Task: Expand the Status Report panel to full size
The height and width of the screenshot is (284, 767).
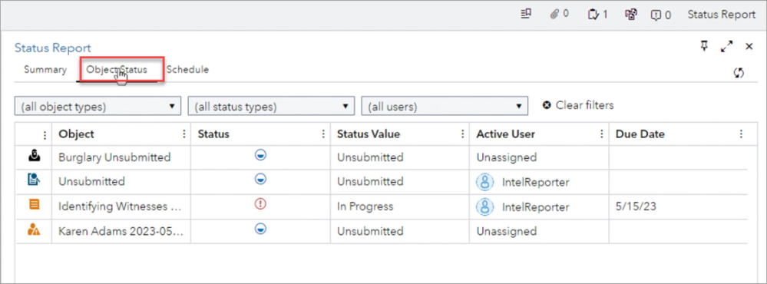Action: [727, 46]
